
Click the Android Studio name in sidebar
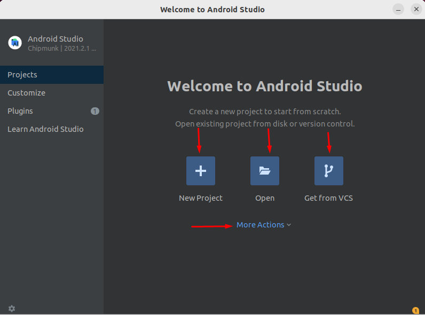(56, 39)
